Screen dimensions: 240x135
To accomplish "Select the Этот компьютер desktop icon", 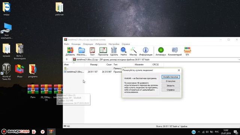I will pos(6,31).
